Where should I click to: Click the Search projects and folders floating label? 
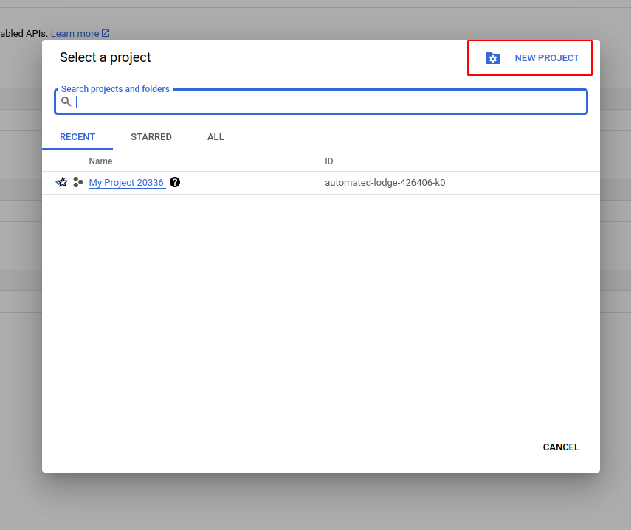115,89
